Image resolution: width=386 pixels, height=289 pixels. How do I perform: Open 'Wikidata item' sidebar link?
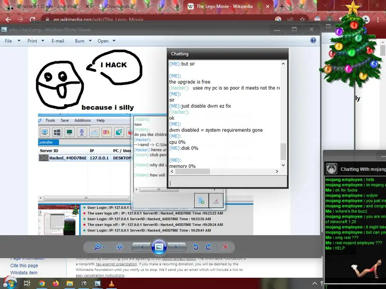tap(24, 272)
